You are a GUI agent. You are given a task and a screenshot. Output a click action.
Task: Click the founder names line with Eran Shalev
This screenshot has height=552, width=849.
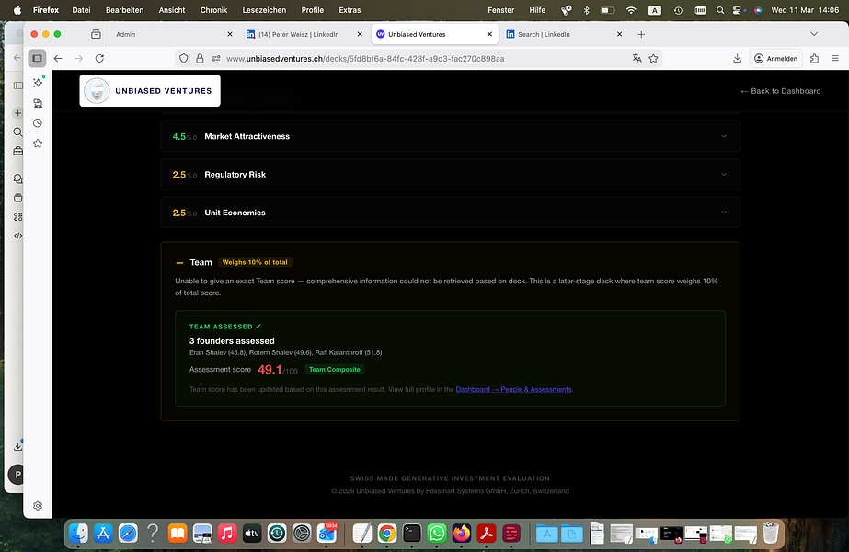[285, 352]
